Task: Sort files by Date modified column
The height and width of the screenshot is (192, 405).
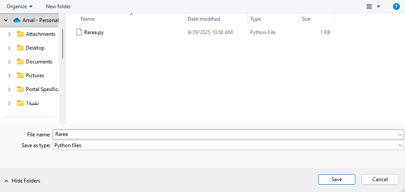Action: click(204, 19)
